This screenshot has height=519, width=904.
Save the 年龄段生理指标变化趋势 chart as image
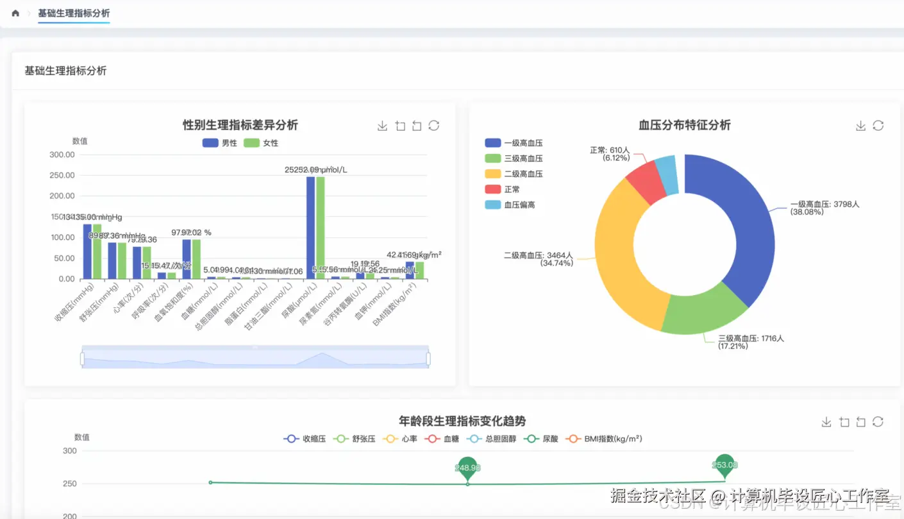click(826, 421)
